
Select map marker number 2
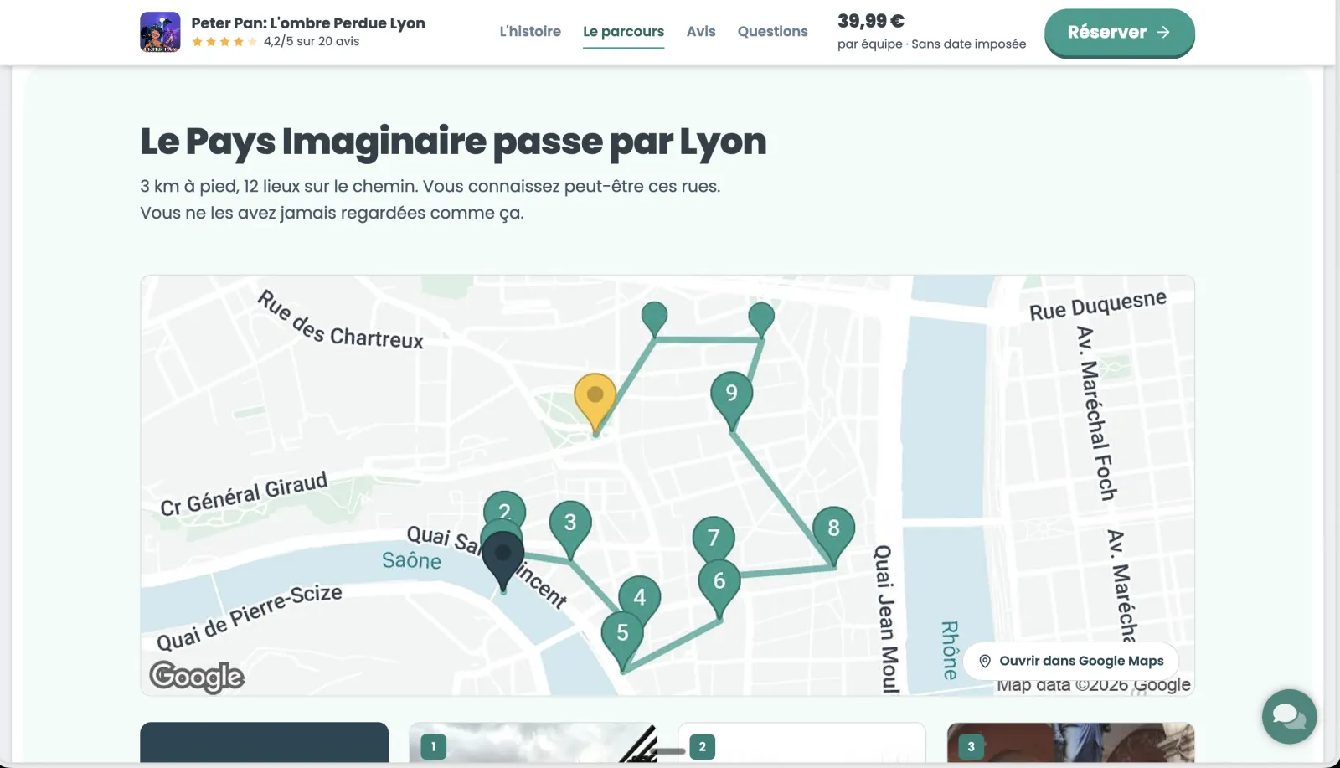pyautogui.click(x=505, y=508)
